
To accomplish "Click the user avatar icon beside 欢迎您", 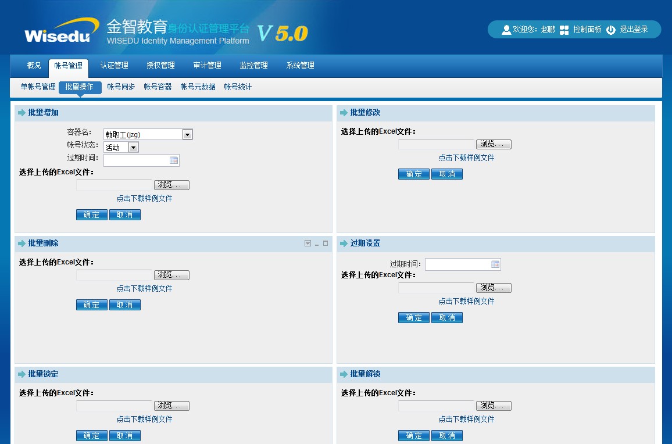I will (x=506, y=30).
